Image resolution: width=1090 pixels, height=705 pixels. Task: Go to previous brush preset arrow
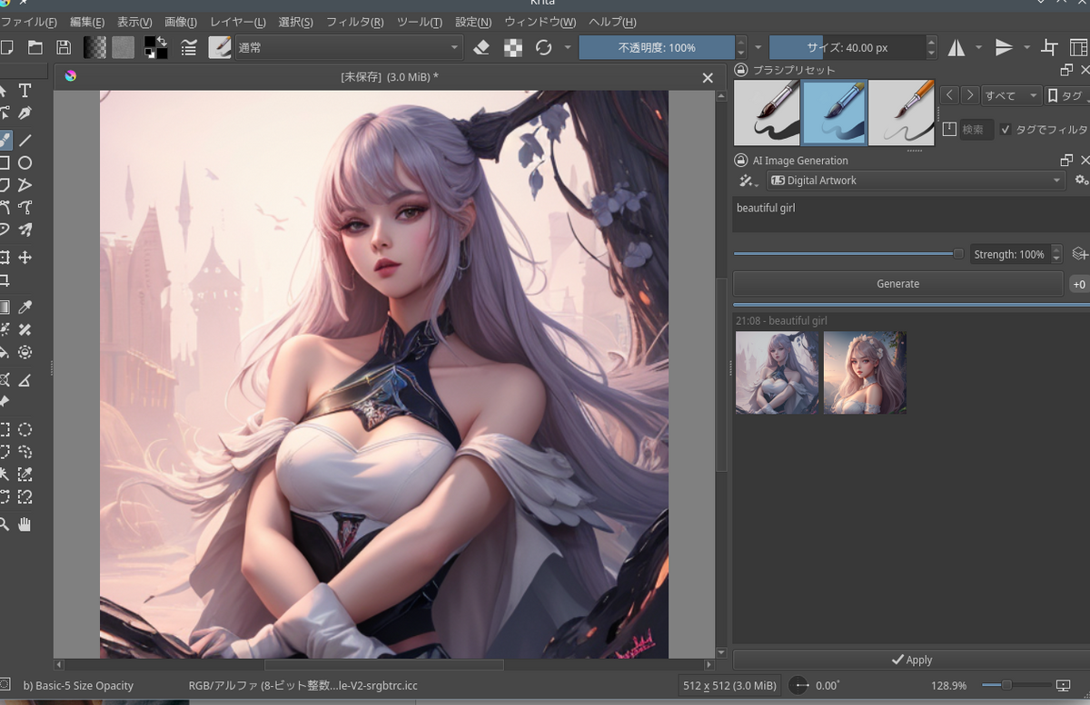949,95
